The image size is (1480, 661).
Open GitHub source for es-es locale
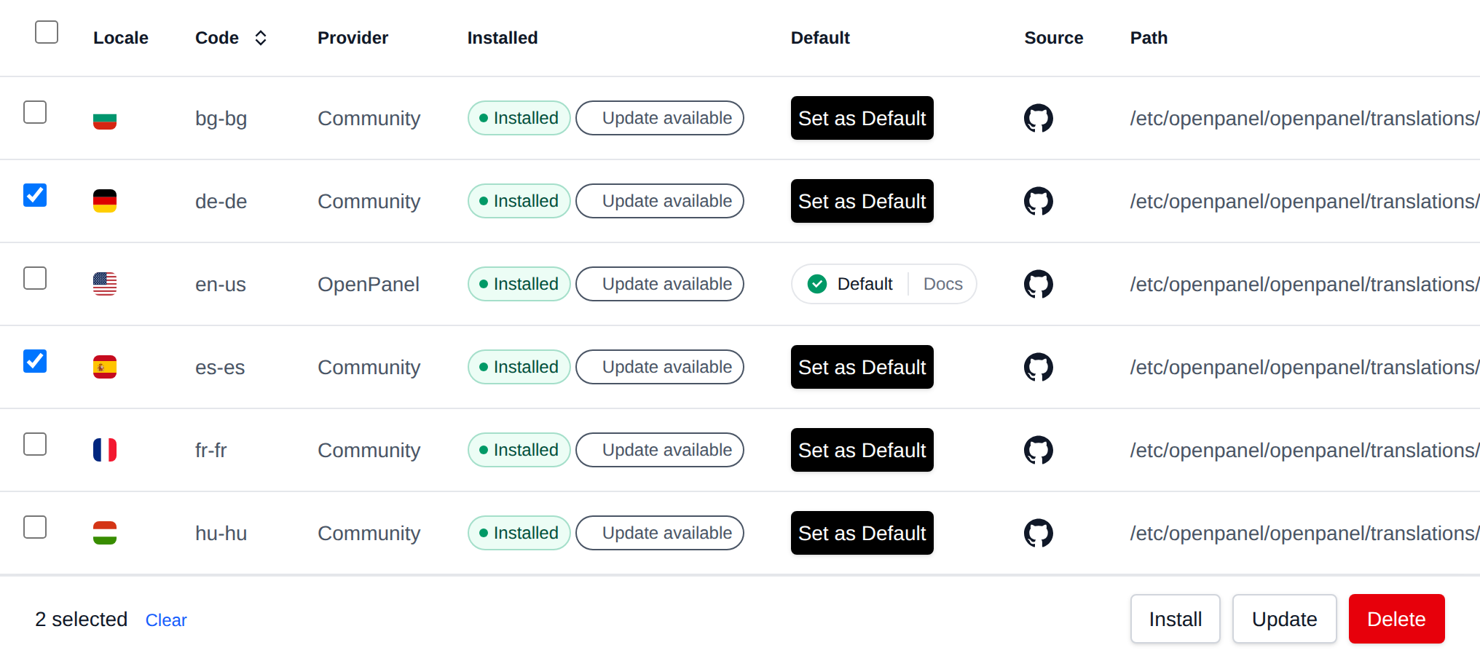[x=1038, y=367]
